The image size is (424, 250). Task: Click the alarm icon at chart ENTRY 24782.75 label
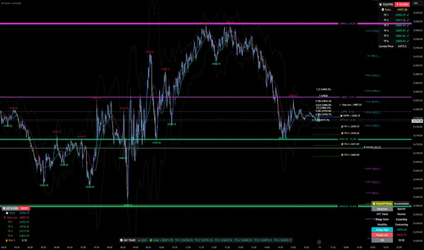(342, 115)
